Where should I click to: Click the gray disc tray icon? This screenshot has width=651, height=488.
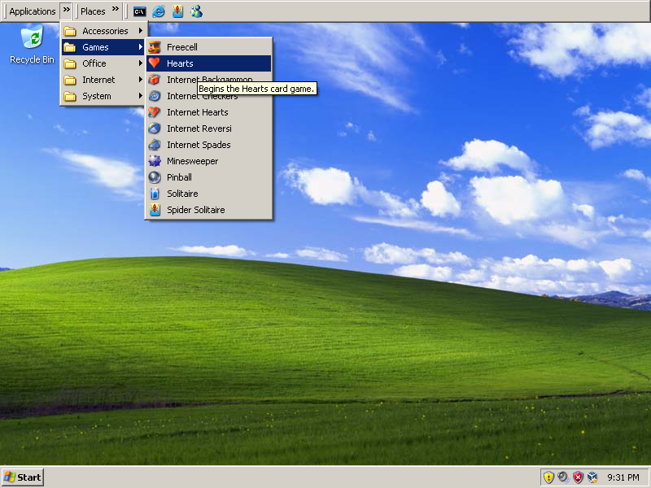coord(563,477)
